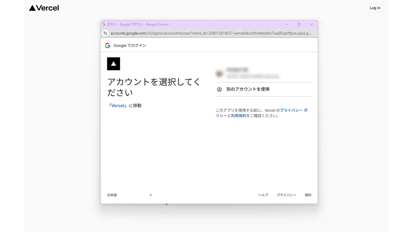Click the 'アカウントを選択してください' heading

pos(154,87)
